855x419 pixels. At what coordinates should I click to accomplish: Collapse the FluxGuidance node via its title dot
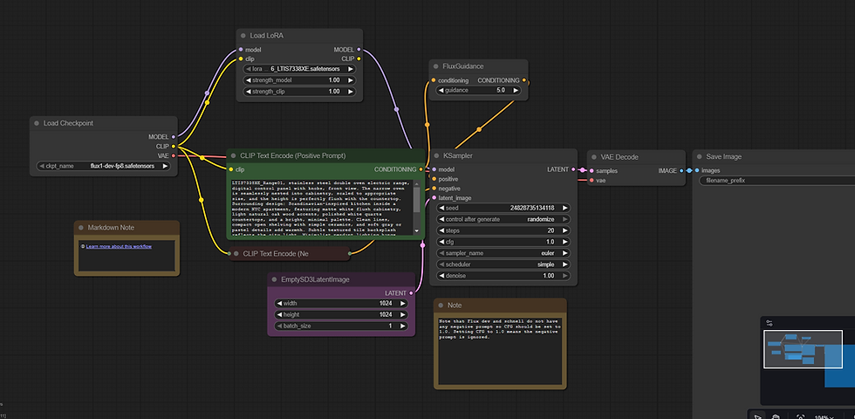[x=435, y=66]
